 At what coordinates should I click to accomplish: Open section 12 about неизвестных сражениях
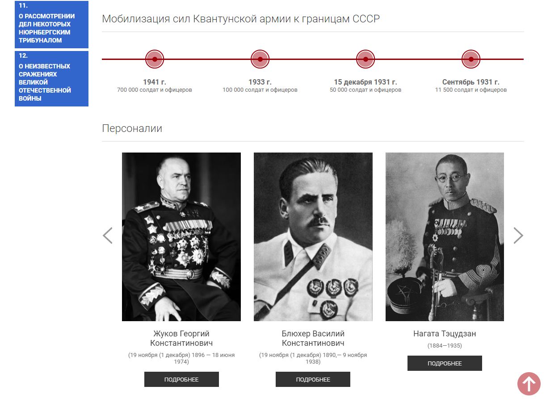click(x=51, y=79)
